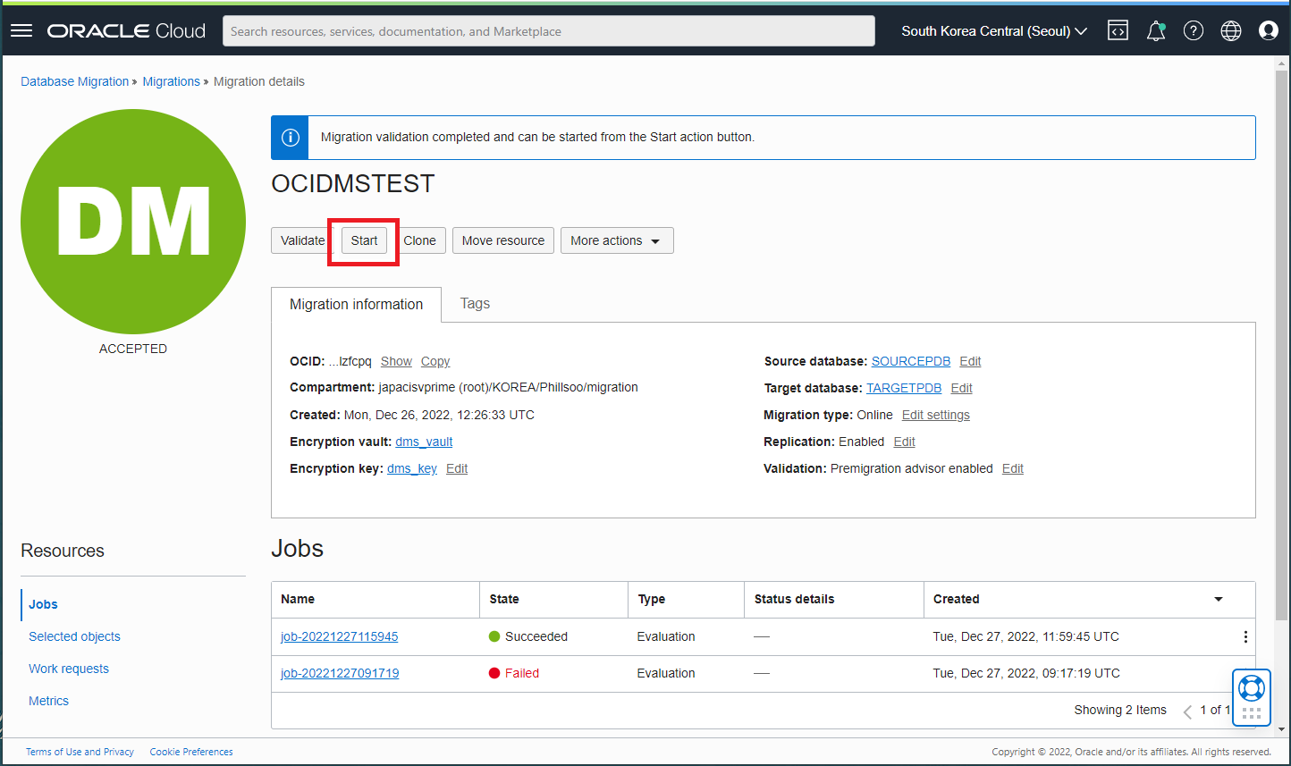The width and height of the screenshot is (1291, 766).
Task: Open Cookie Preferences link
Action: 191,752
